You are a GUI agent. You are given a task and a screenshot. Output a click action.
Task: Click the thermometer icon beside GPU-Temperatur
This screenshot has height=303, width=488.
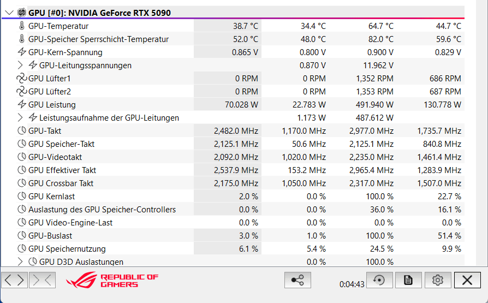[x=22, y=26]
